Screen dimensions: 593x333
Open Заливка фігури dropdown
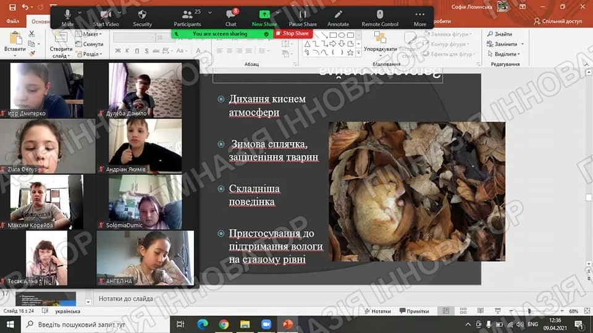(x=447, y=34)
